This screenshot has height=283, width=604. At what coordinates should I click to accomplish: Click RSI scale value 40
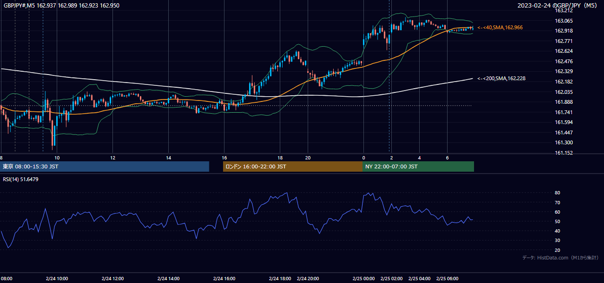click(x=557, y=231)
